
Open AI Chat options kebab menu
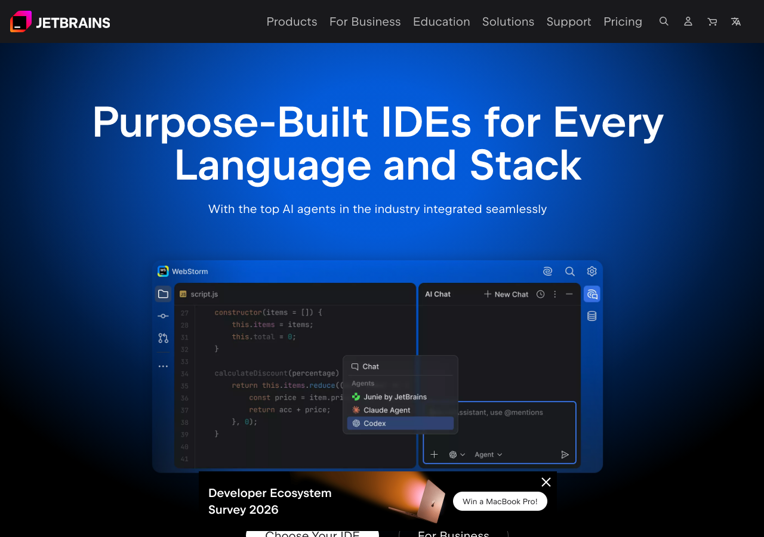coord(555,294)
